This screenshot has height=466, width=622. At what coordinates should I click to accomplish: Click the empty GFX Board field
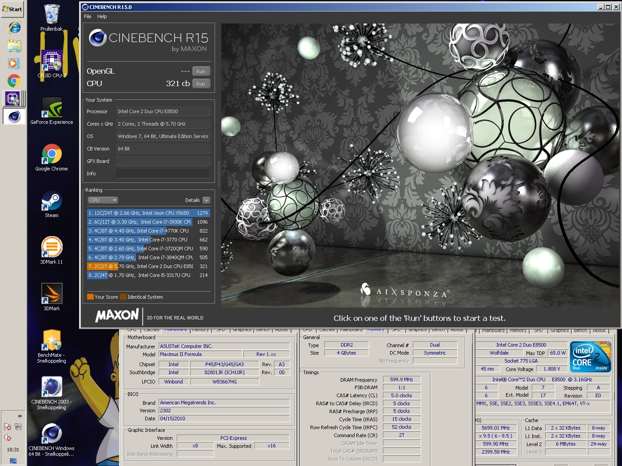pyautogui.click(x=163, y=161)
